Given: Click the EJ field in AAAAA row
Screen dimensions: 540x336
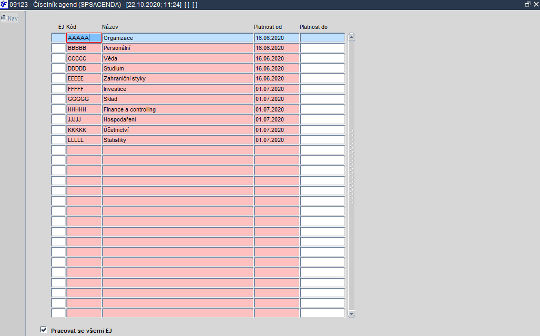Looking at the screenshot, I should pos(58,38).
